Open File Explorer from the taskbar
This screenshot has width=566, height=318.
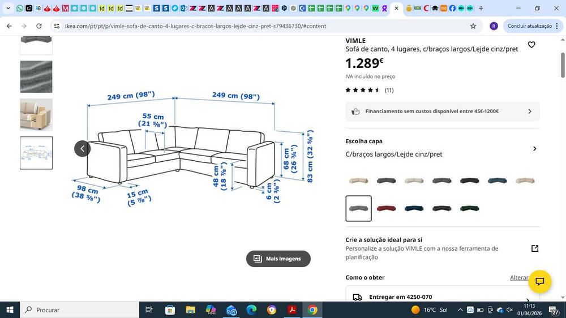190,310
